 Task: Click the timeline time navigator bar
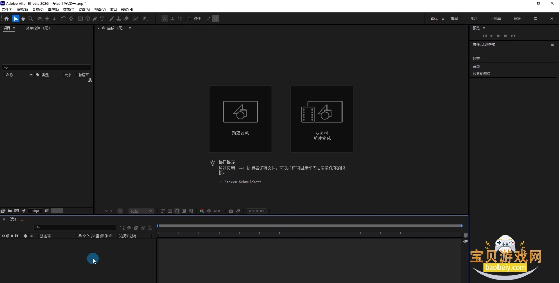pos(309,226)
